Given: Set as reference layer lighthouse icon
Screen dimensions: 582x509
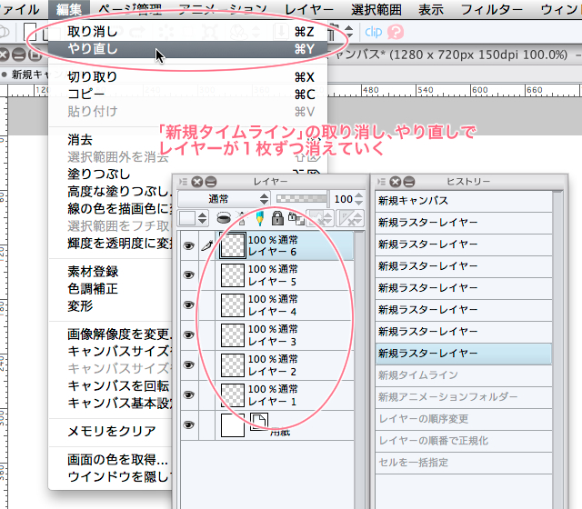Looking at the screenshot, I should (242, 218).
